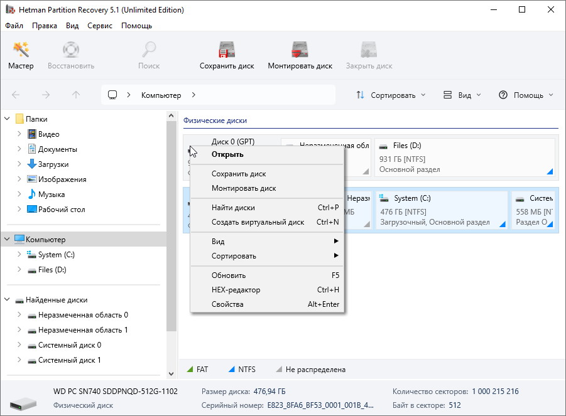Open the Вид dropdown in toolbar
Viewport: 566px width, 416px height.
coord(462,95)
